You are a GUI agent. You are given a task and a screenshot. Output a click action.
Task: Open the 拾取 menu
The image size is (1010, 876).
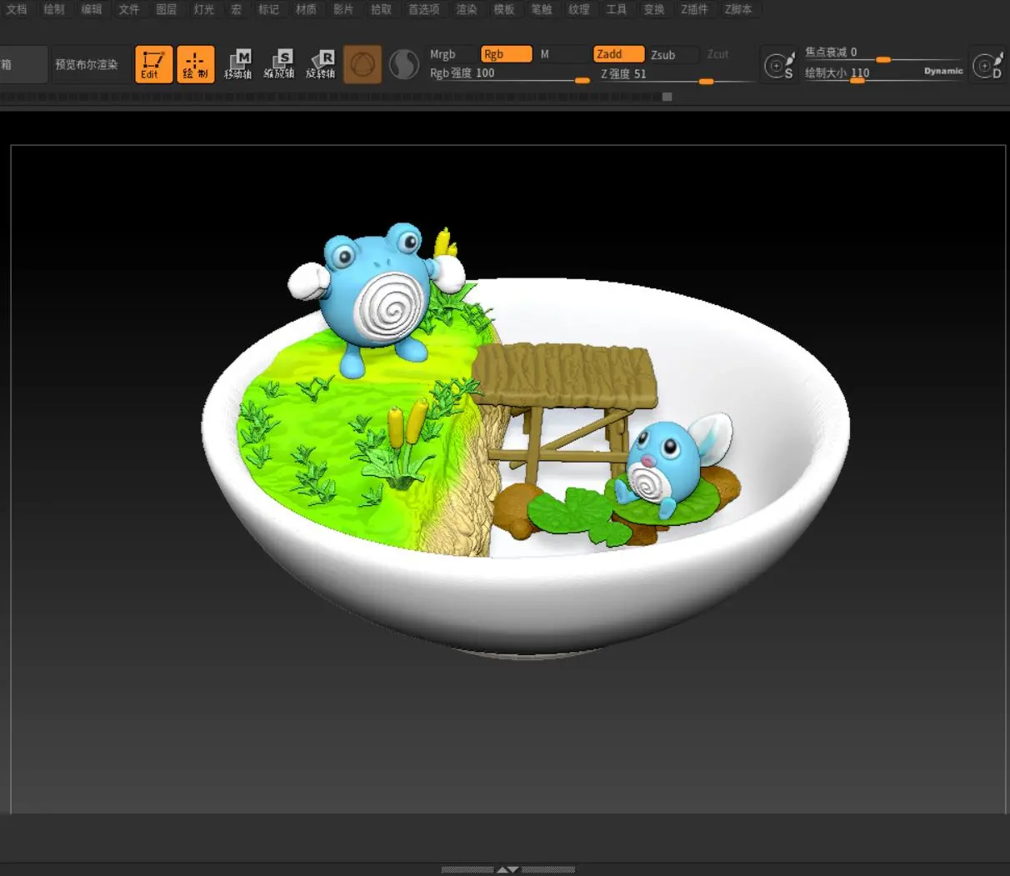(381, 9)
